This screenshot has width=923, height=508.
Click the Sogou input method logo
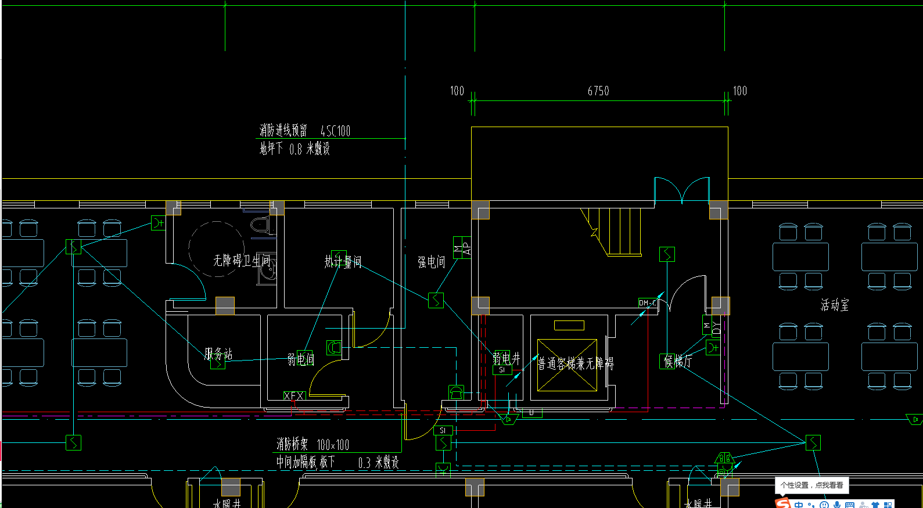(783, 503)
